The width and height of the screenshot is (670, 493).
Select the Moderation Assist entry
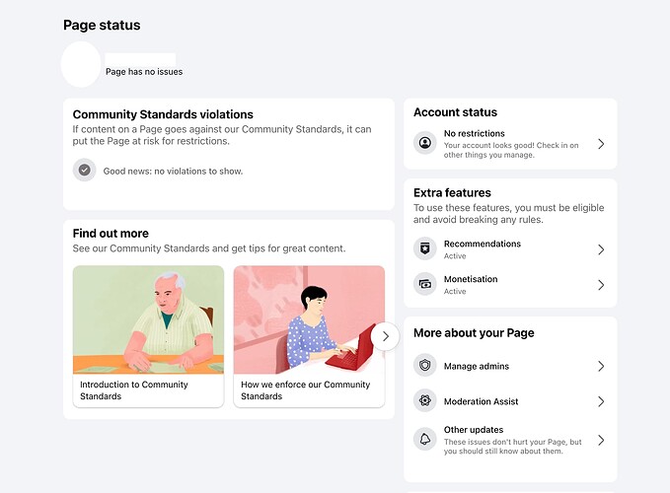[510, 401]
